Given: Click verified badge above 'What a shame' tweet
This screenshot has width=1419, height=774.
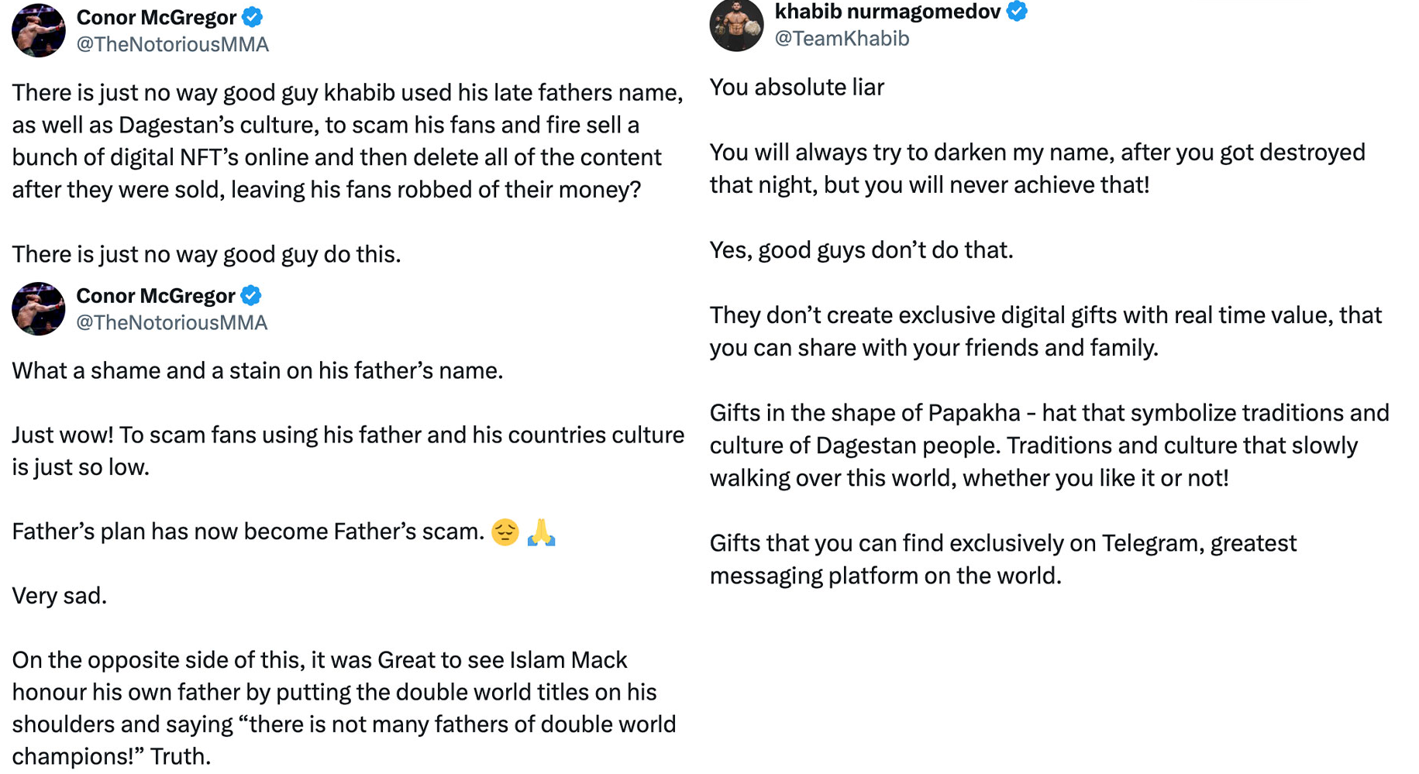Looking at the screenshot, I should 251,295.
